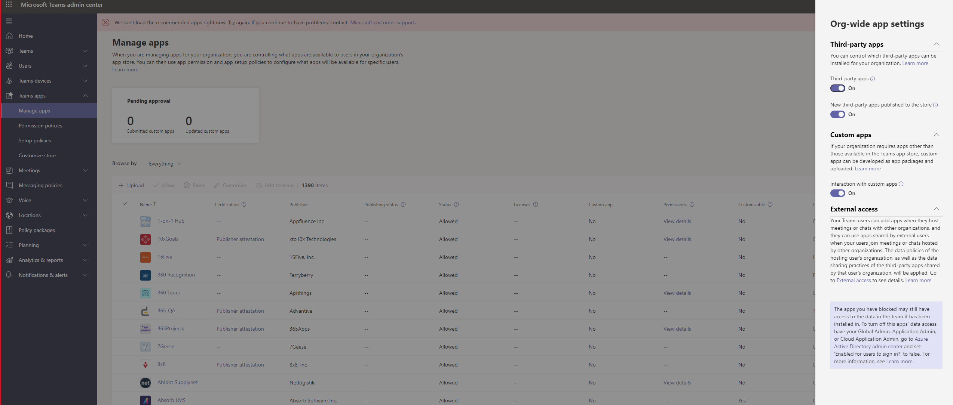
Task: Click the Policy packages icon
Action: click(9, 230)
